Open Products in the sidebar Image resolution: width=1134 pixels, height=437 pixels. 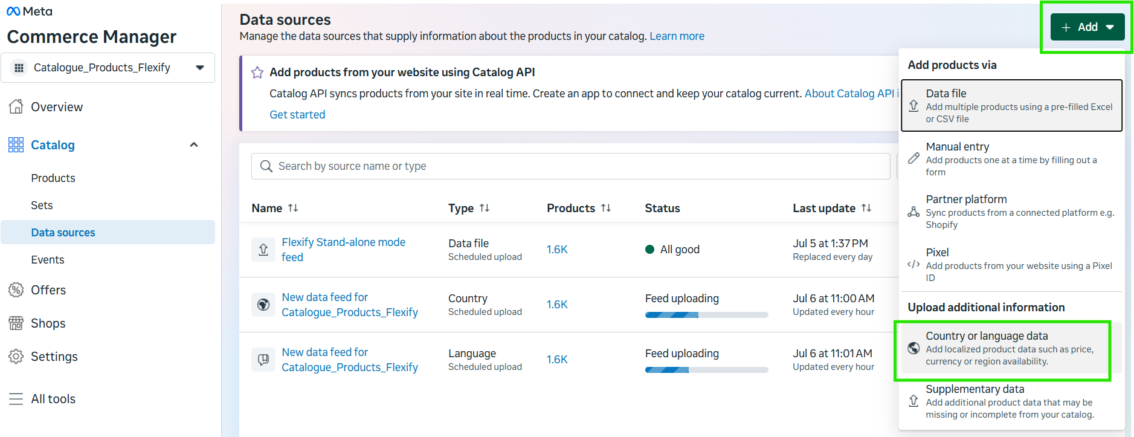pyautogui.click(x=53, y=178)
